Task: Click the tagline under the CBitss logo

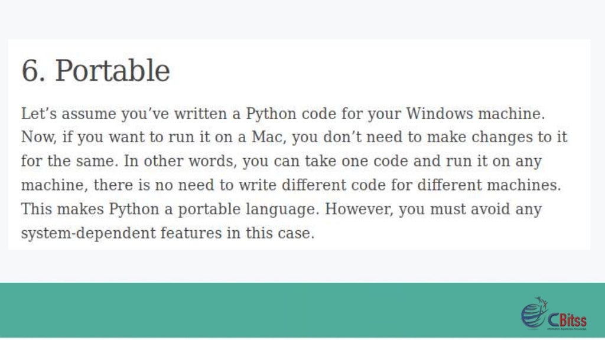Action: (567, 329)
